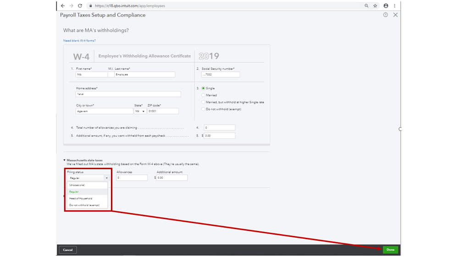Bookmark this page with star icon
Screen dimensions: 458x257
[x=375, y=6]
